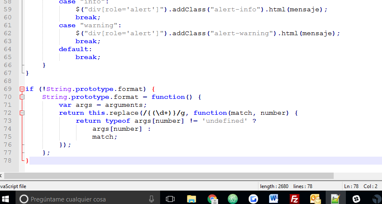
Task: Switch to Notepad++ taskbar icon
Action: [335, 199]
